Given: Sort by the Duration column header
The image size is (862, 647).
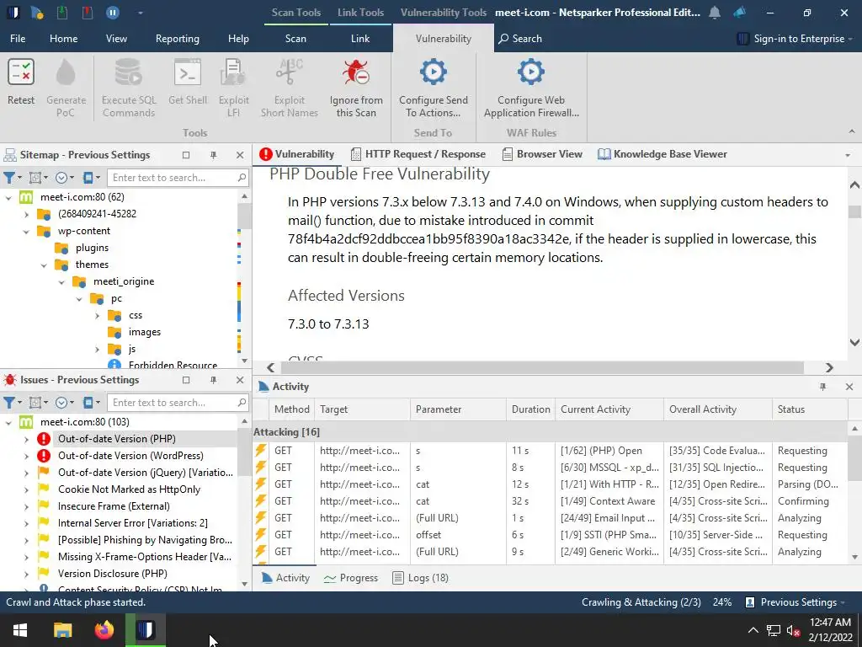Looking at the screenshot, I should point(530,409).
